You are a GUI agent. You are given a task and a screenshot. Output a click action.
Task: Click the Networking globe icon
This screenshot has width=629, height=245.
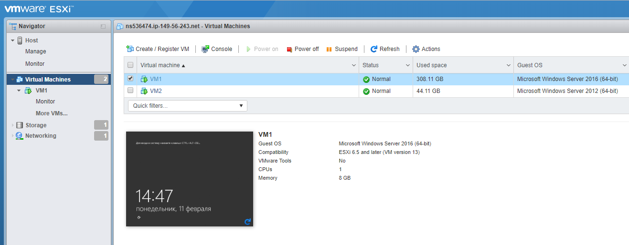pos(19,136)
